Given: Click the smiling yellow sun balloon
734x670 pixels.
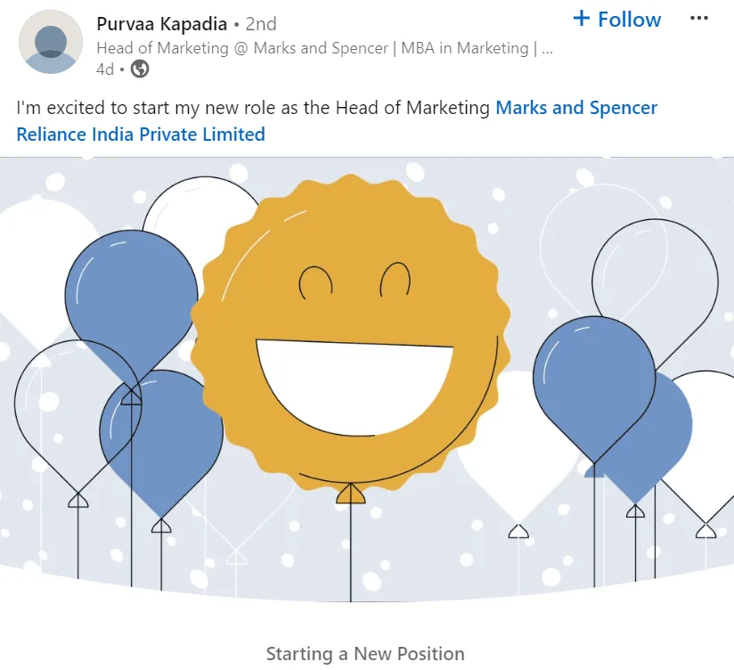Looking at the screenshot, I should (350, 232).
